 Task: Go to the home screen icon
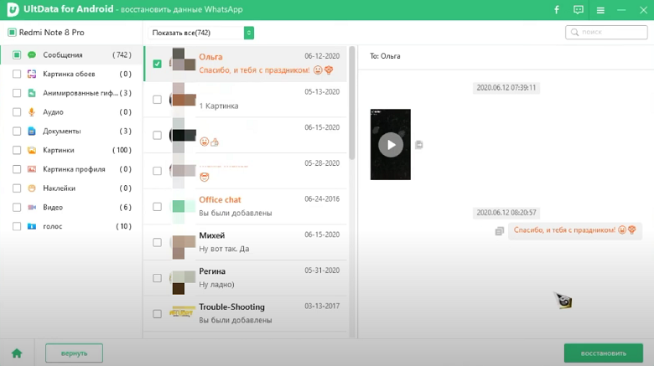(x=17, y=353)
